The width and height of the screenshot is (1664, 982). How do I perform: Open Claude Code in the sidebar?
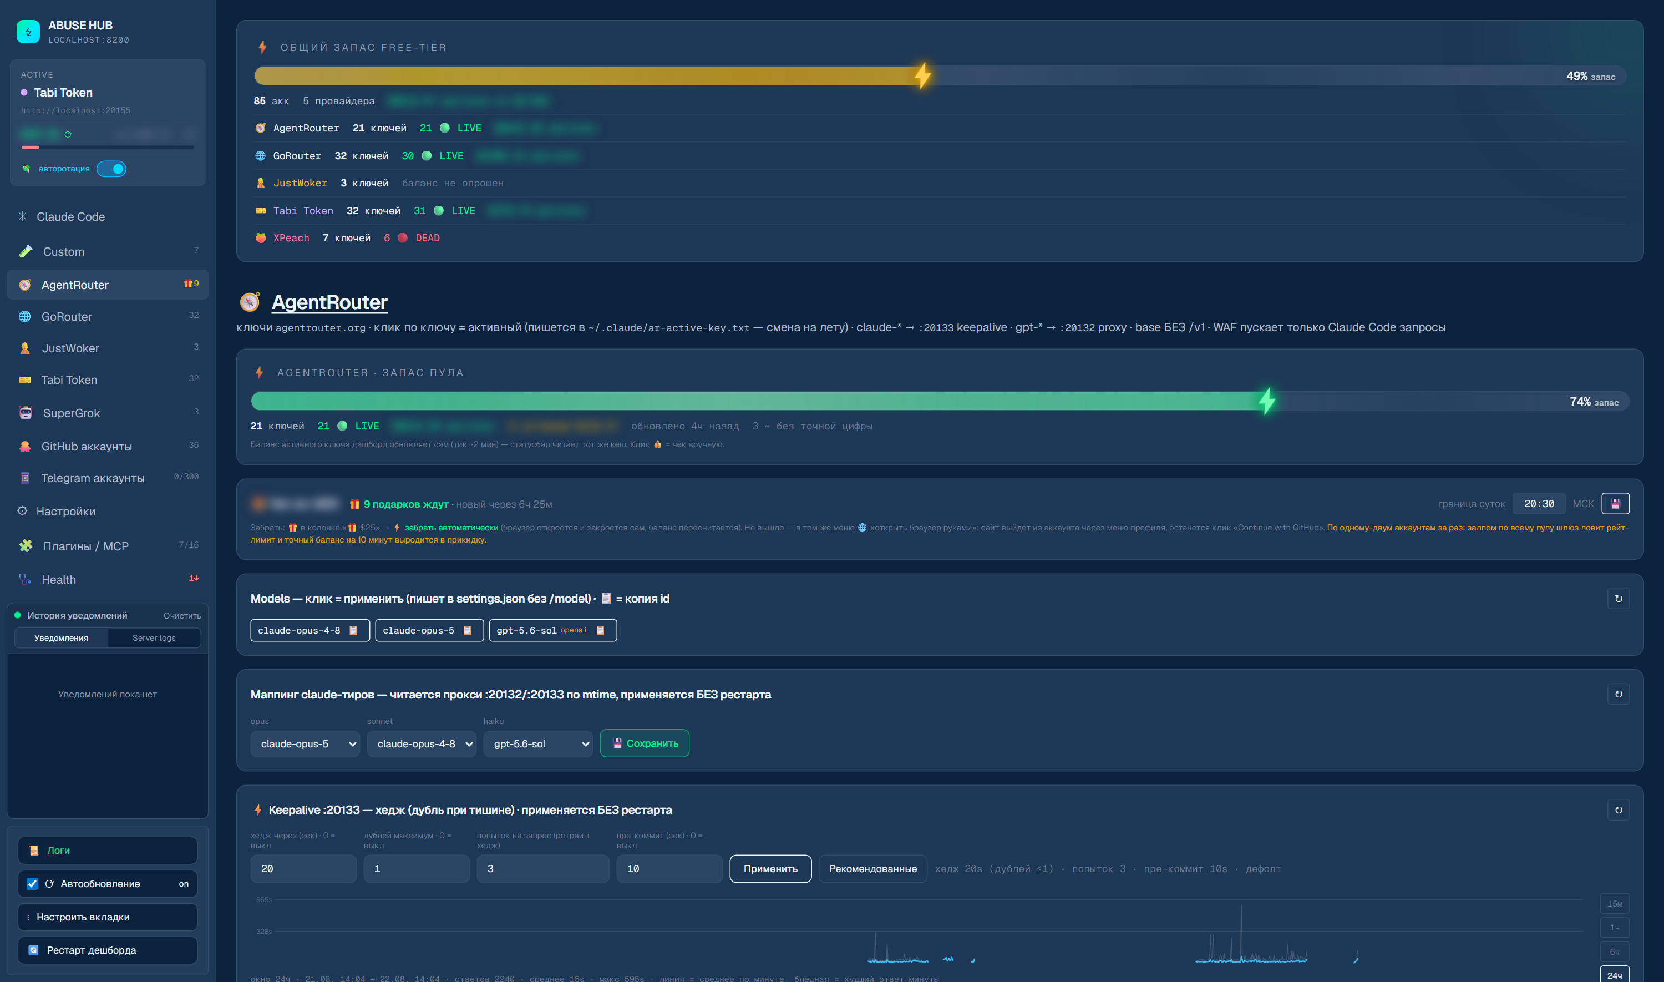point(107,217)
